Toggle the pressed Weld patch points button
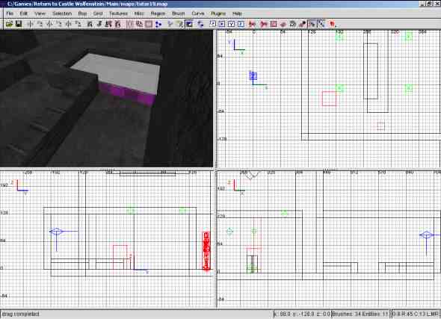The width and height of the screenshot is (441, 319). [312, 24]
